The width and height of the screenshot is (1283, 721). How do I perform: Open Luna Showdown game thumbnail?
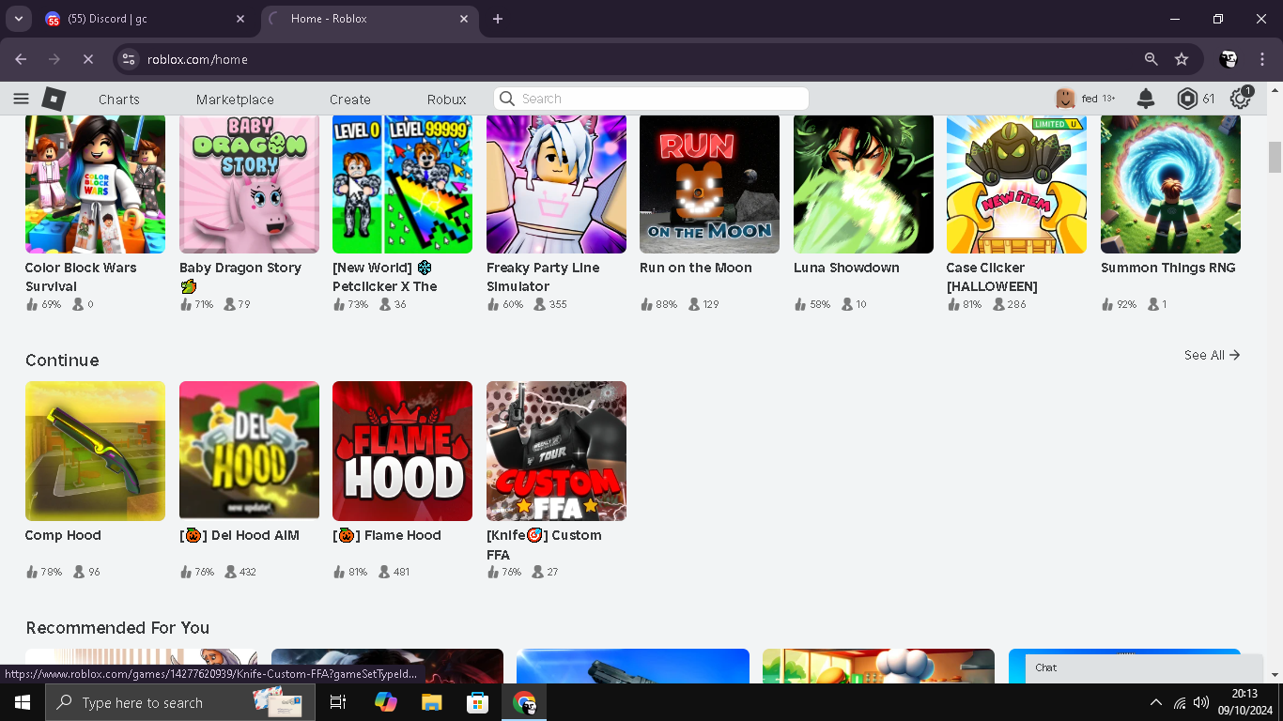pyautogui.click(x=863, y=184)
